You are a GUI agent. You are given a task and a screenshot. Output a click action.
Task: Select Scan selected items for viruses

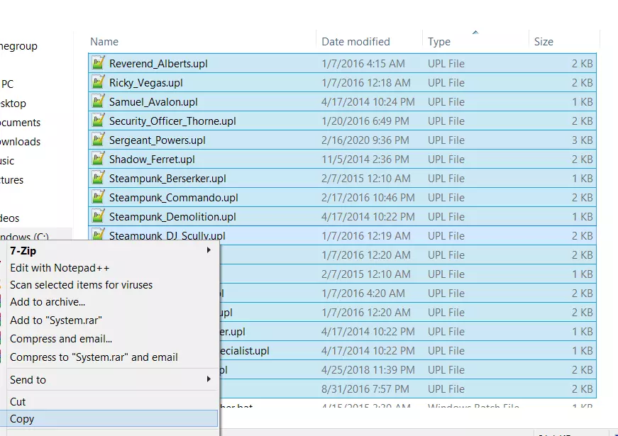click(81, 285)
